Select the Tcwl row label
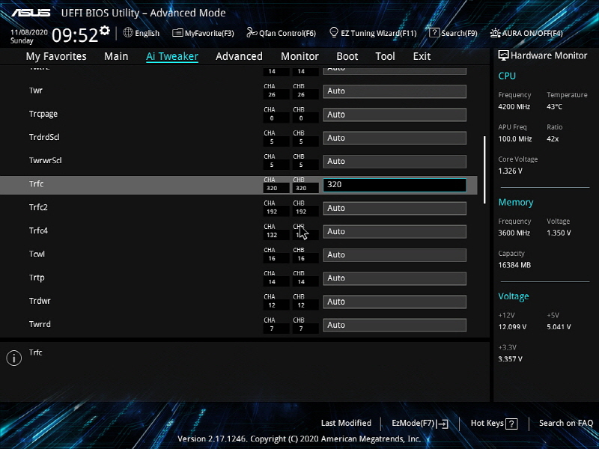This screenshot has height=449, width=599. pyautogui.click(x=37, y=254)
